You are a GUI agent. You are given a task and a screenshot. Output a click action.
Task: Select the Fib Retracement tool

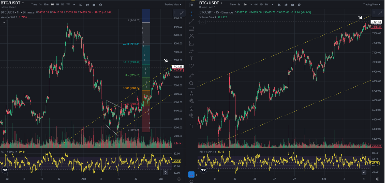click(191, 29)
